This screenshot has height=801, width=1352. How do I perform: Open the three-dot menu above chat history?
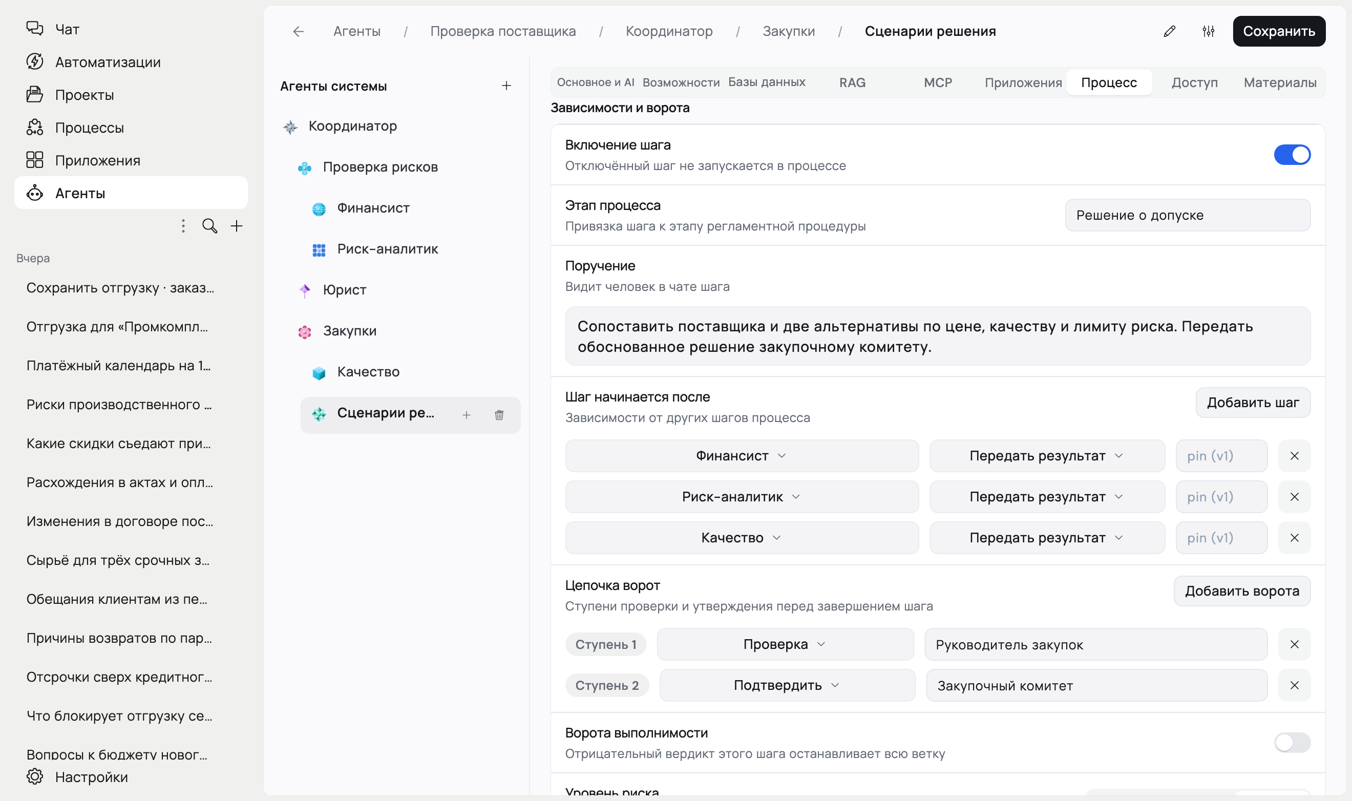coord(183,226)
